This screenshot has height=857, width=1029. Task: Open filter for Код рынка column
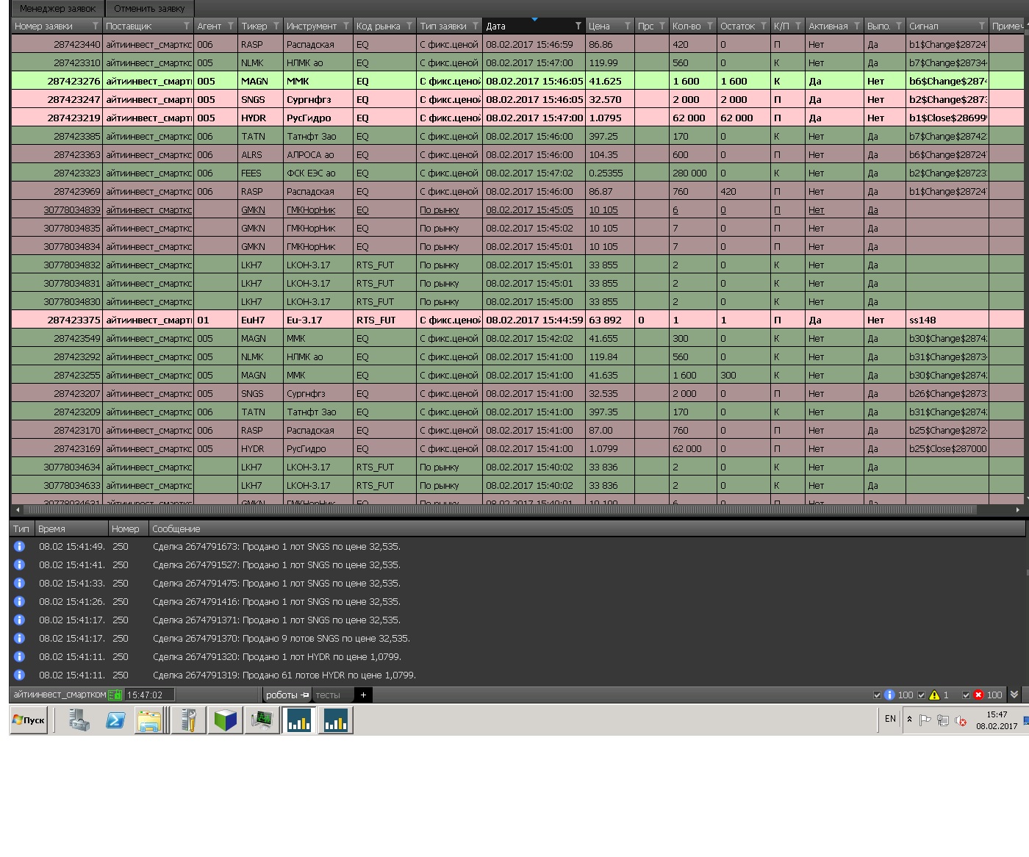[x=409, y=26]
